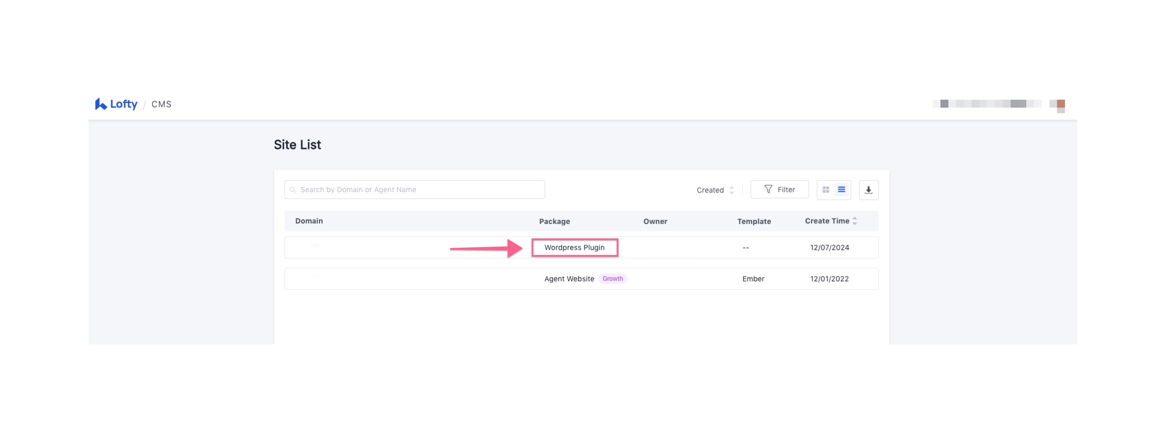
Task: Download the site list export
Action: pyautogui.click(x=868, y=190)
